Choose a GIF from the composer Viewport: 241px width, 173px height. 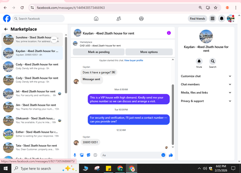click(x=95, y=155)
